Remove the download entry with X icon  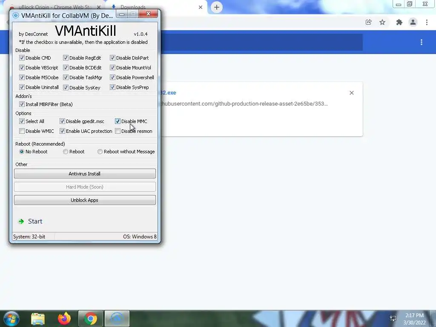coord(351,93)
